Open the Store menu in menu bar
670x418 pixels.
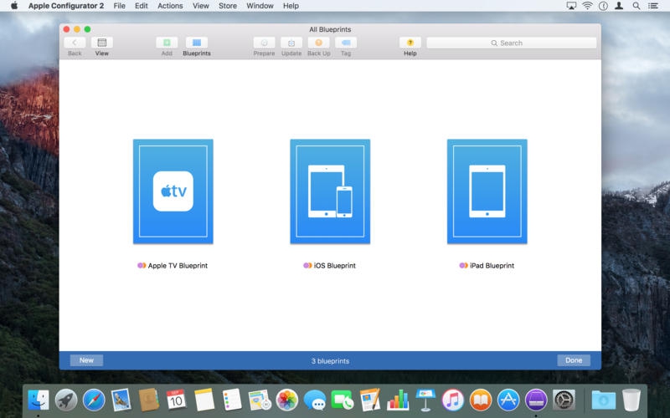coord(228,6)
